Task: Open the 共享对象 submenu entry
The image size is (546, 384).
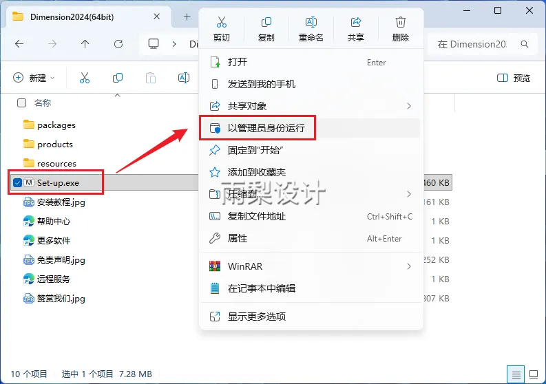Action: click(311, 106)
